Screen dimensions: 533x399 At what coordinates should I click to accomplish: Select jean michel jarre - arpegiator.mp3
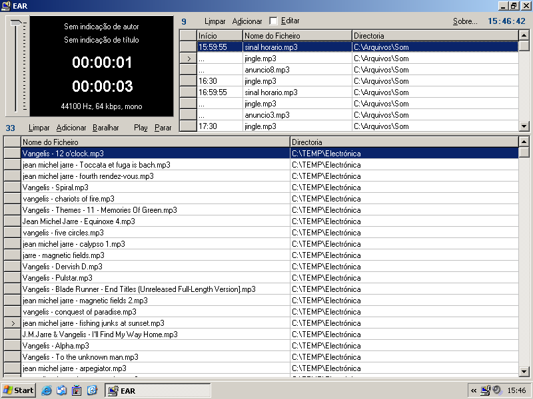pyautogui.click(x=270, y=368)
